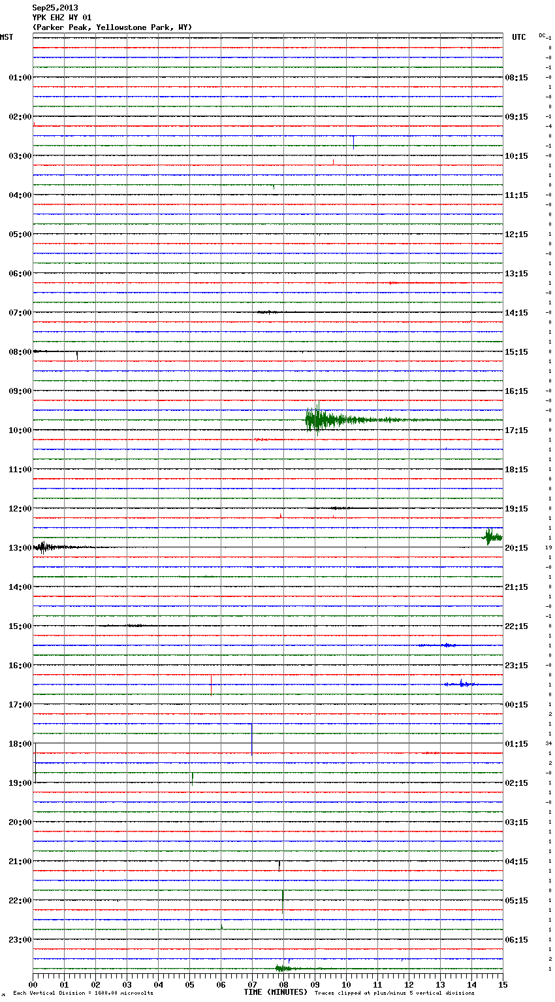
Task: Select the 05:00 MST row label
Action: coord(20,234)
